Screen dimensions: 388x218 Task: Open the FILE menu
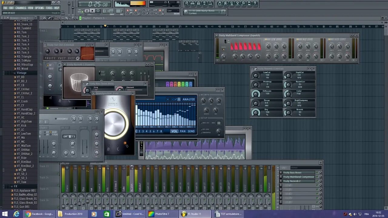point(5,8)
